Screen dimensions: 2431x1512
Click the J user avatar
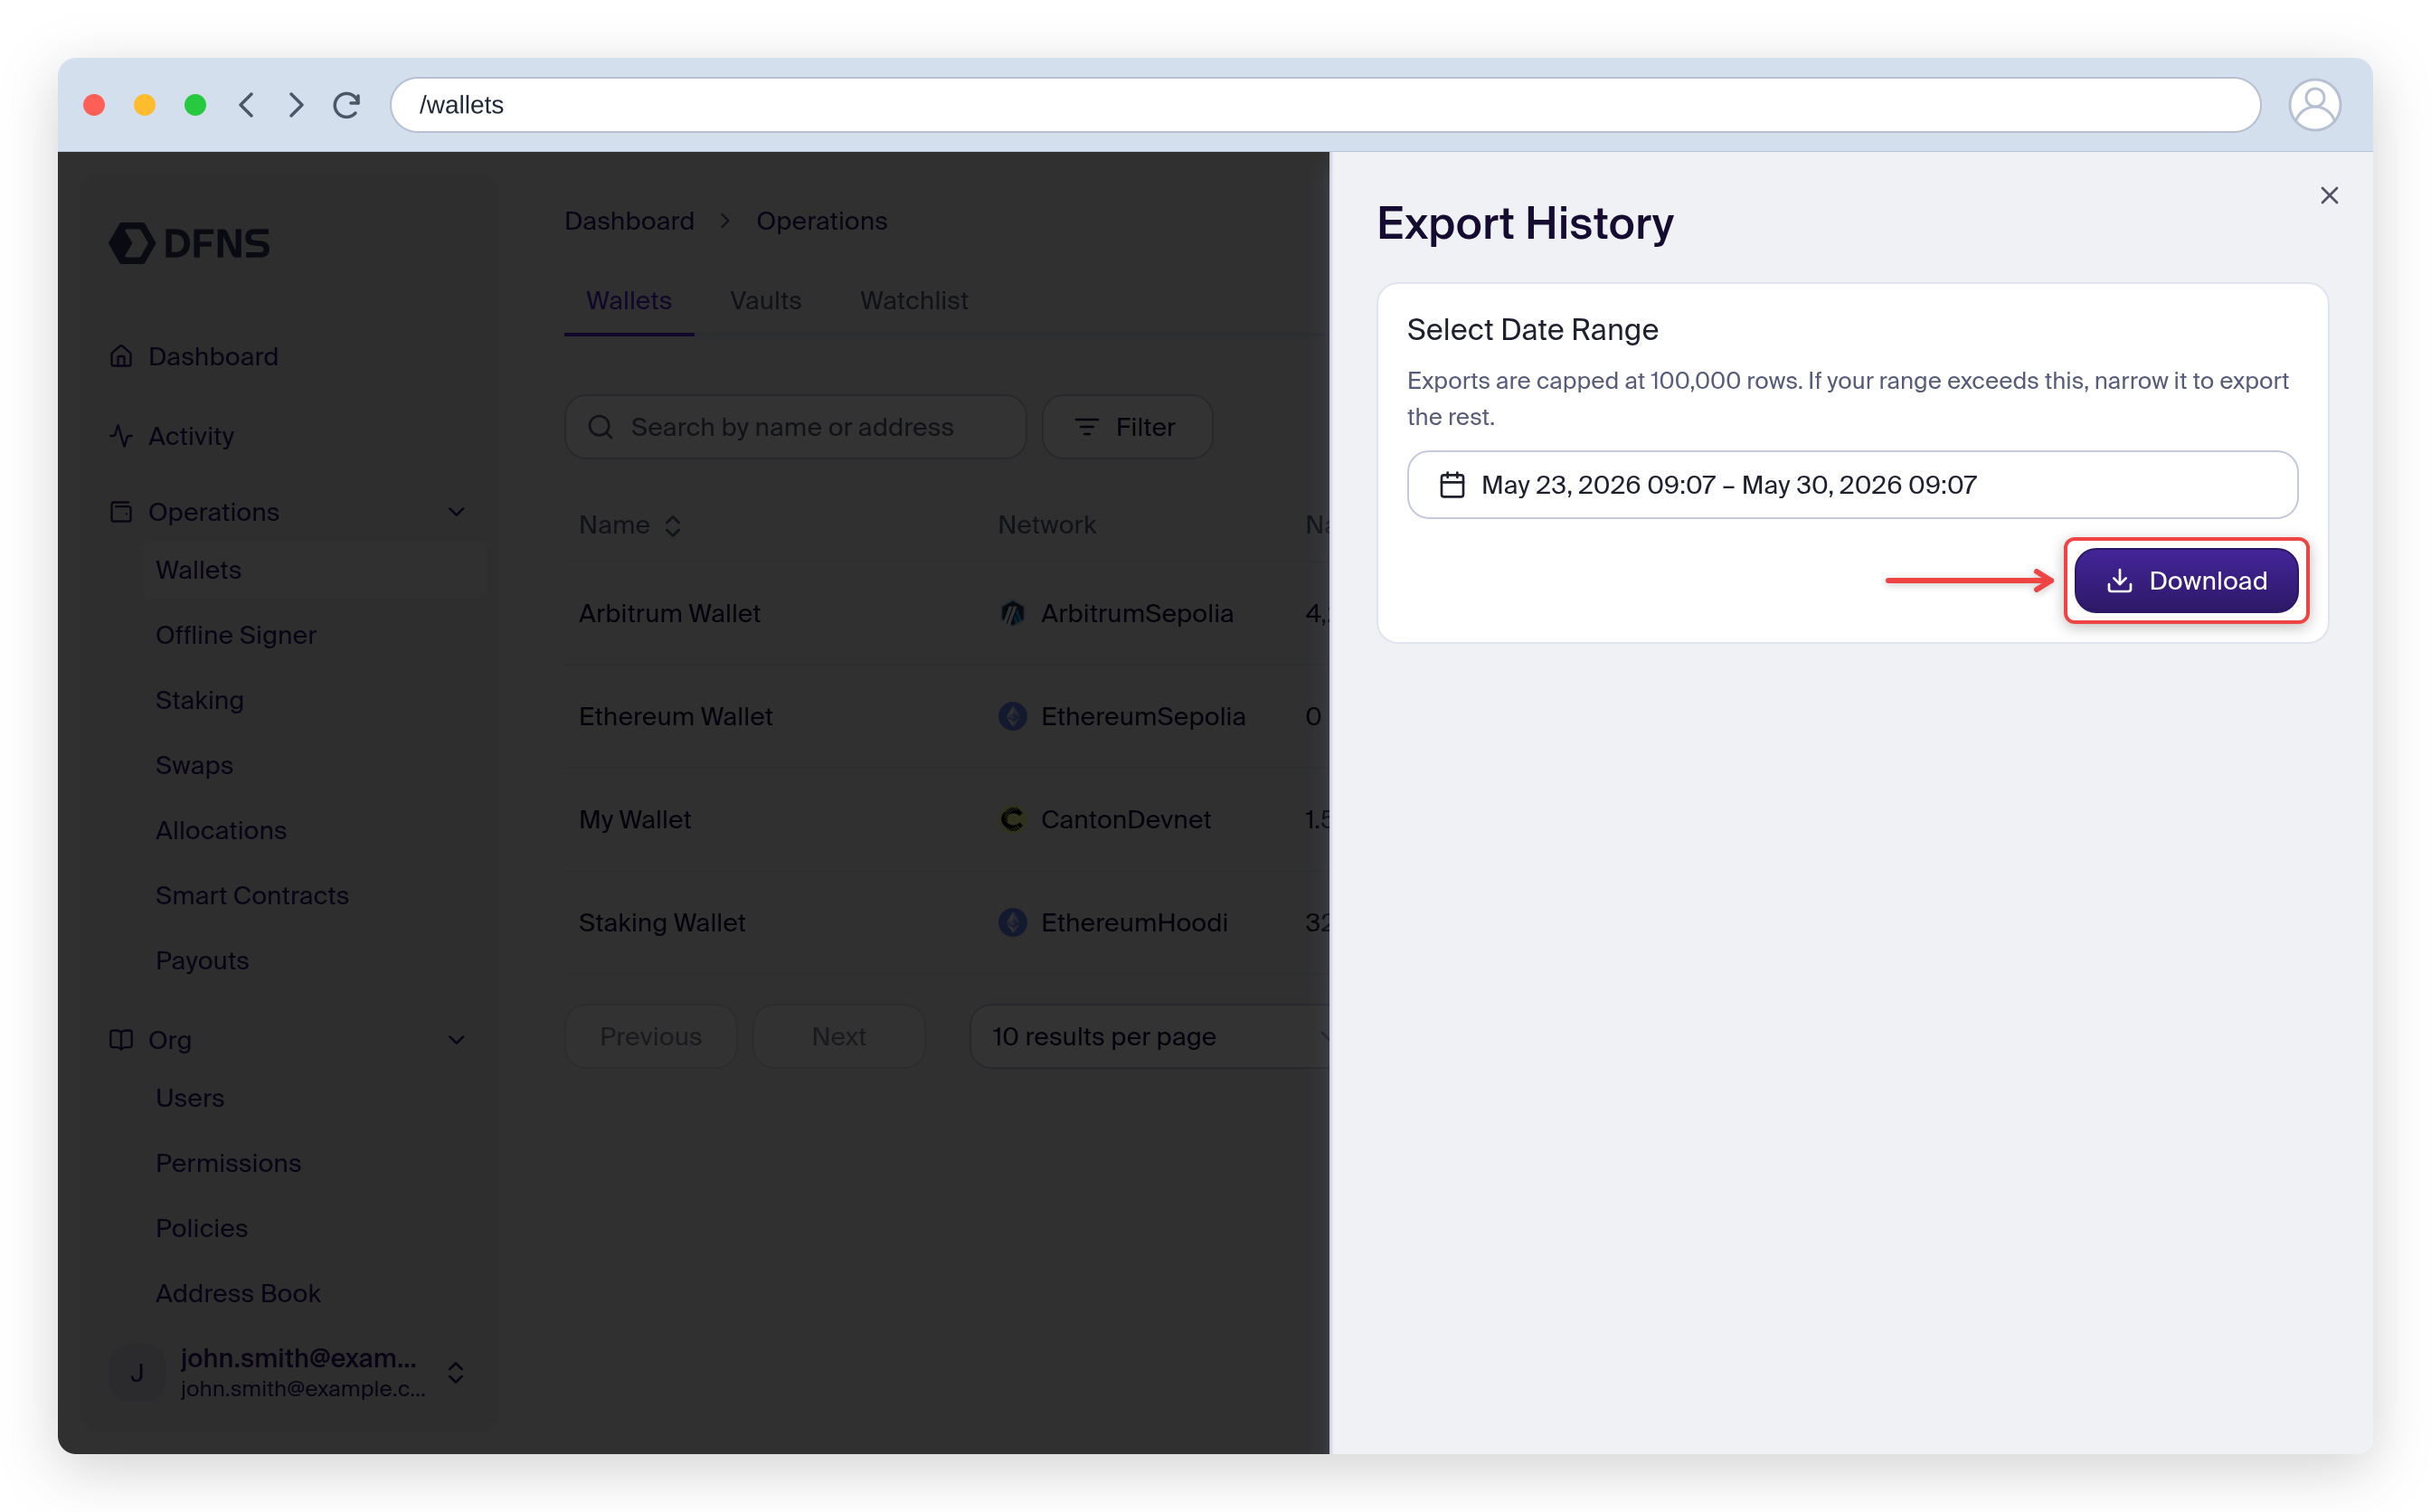[x=137, y=1372]
